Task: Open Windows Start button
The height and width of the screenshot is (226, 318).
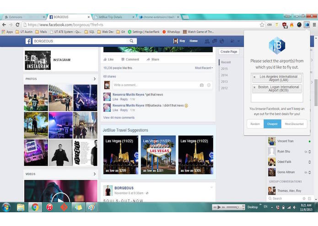Action: tap(6, 207)
